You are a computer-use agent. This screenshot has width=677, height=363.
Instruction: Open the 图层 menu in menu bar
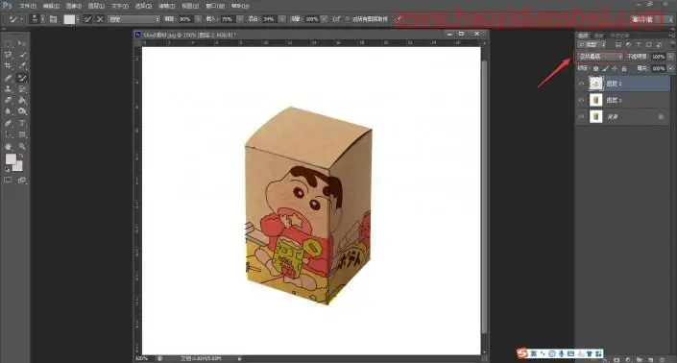(x=96, y=6)
